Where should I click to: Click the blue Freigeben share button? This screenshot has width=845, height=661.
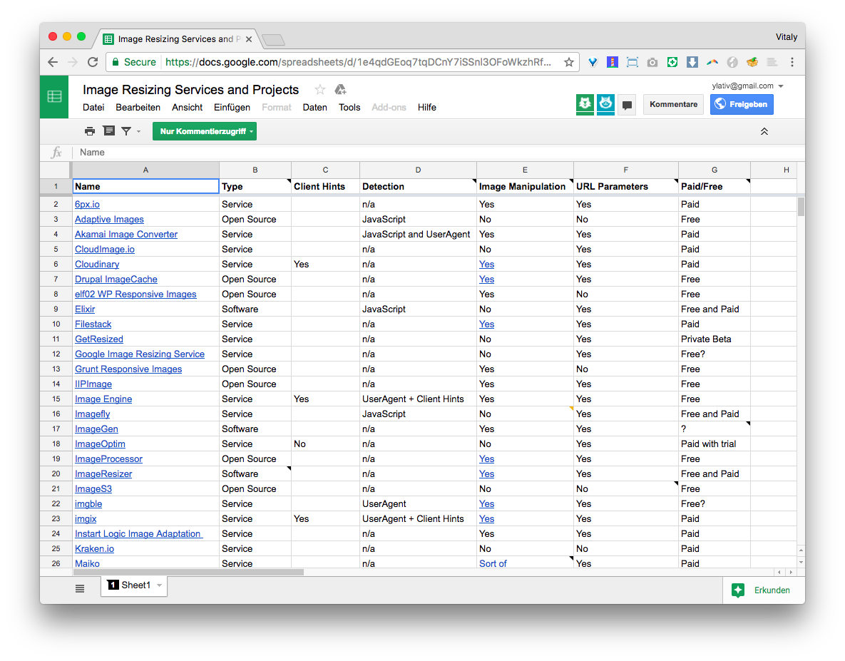(x=742, y=105)
